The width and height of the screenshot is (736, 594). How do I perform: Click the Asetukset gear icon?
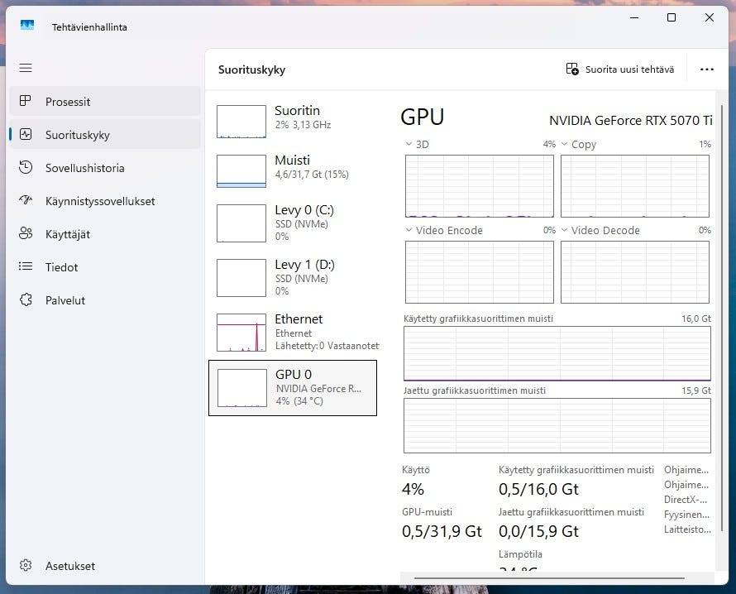point(26,565)
